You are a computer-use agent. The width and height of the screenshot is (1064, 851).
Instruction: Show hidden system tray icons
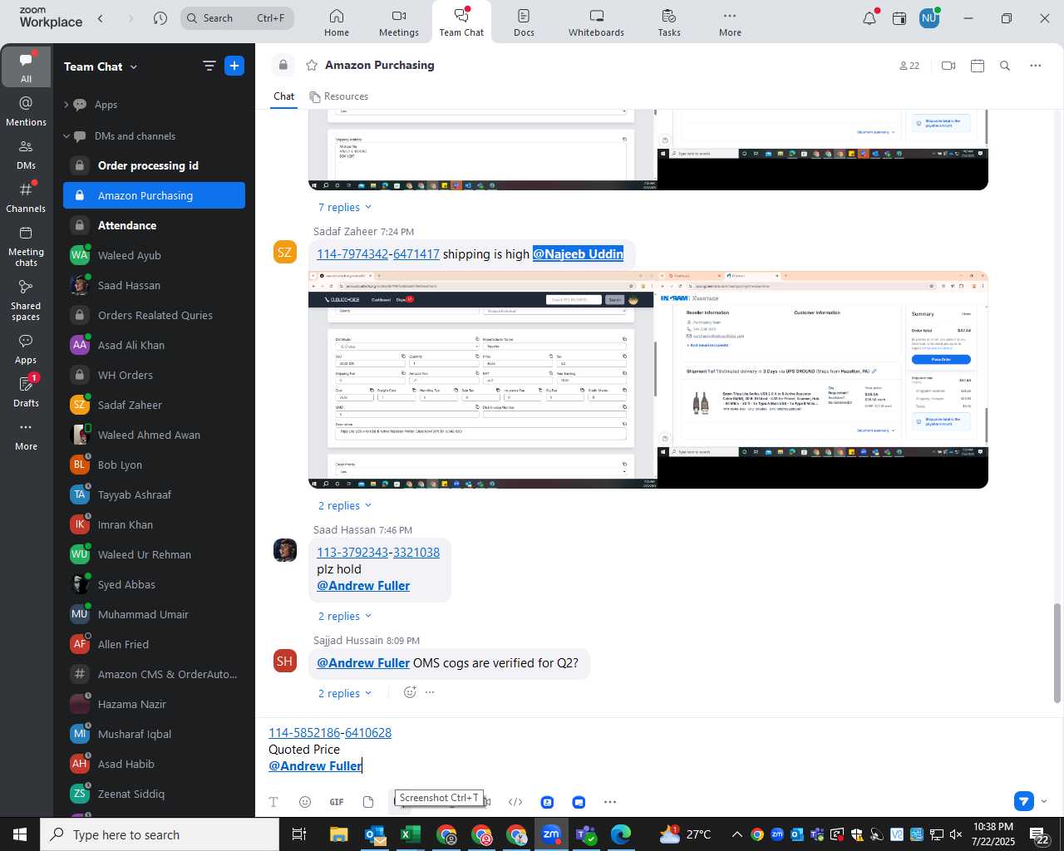click(736, 834)
